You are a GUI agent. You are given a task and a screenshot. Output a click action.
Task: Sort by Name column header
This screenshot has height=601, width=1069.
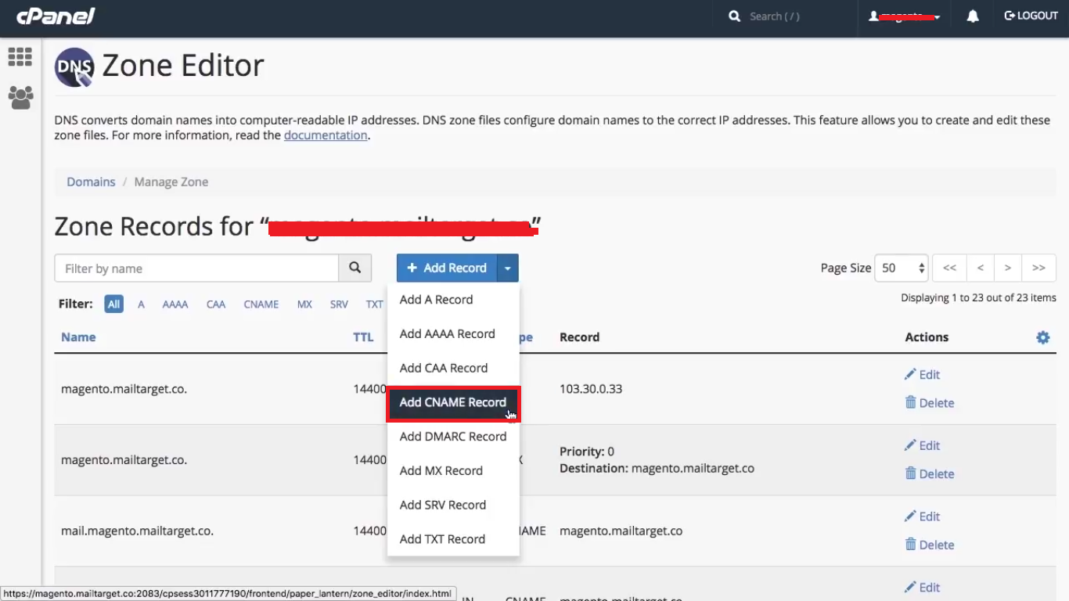78,337
